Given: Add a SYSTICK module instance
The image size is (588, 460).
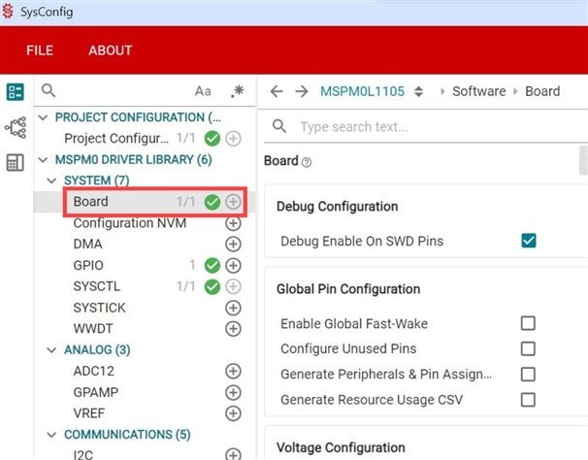Looking at the screenshot, I should point(233,308).
